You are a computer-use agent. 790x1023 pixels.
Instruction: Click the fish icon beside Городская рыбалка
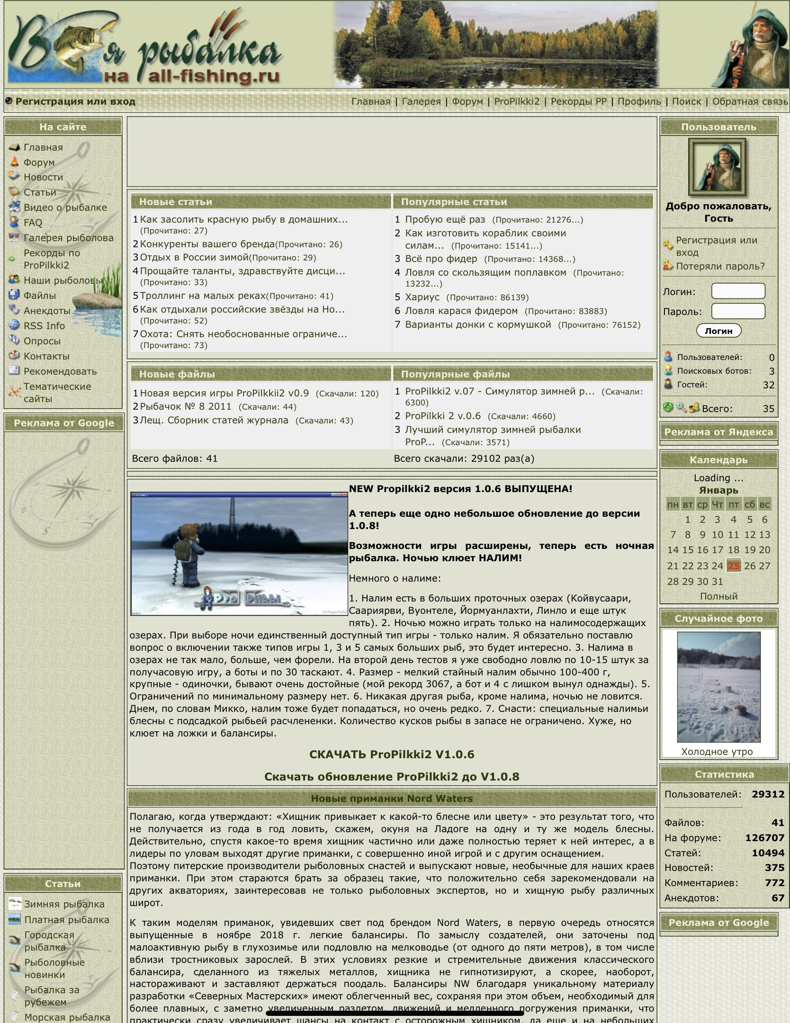(15, 940)
